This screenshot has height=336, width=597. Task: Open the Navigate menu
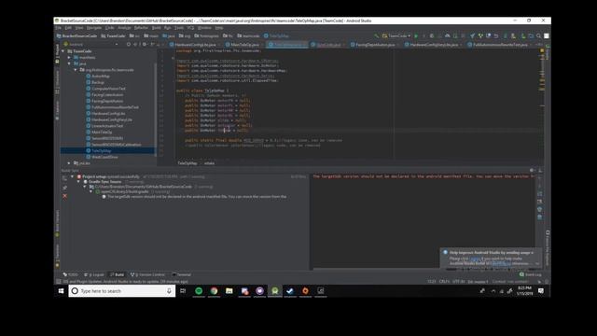[x=93, y=28]
